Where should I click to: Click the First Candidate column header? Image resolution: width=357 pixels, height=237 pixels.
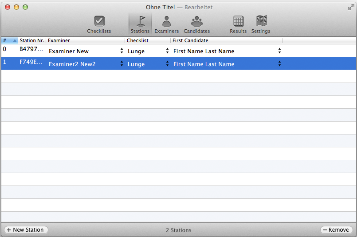(227, 40)
